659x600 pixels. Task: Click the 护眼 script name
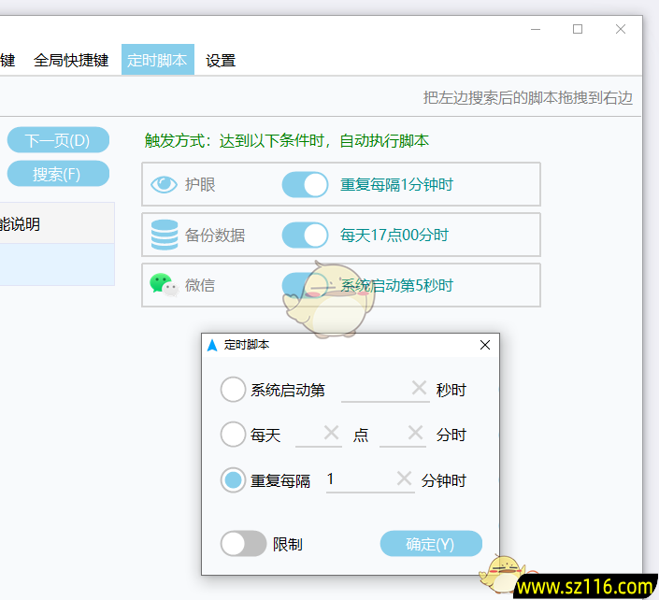[200, 184]
